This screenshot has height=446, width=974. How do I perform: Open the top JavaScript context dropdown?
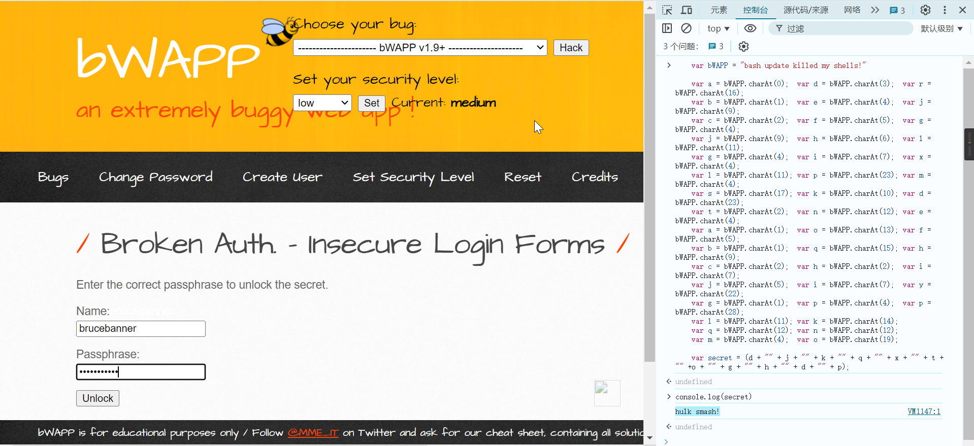(718, 28)
